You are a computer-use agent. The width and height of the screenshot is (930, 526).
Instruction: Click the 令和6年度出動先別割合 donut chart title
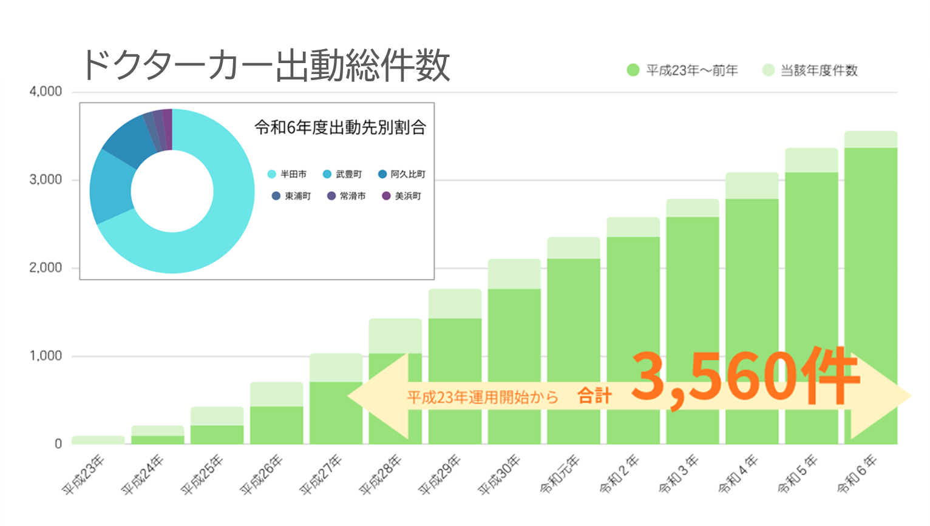click(x=340, y=127)
